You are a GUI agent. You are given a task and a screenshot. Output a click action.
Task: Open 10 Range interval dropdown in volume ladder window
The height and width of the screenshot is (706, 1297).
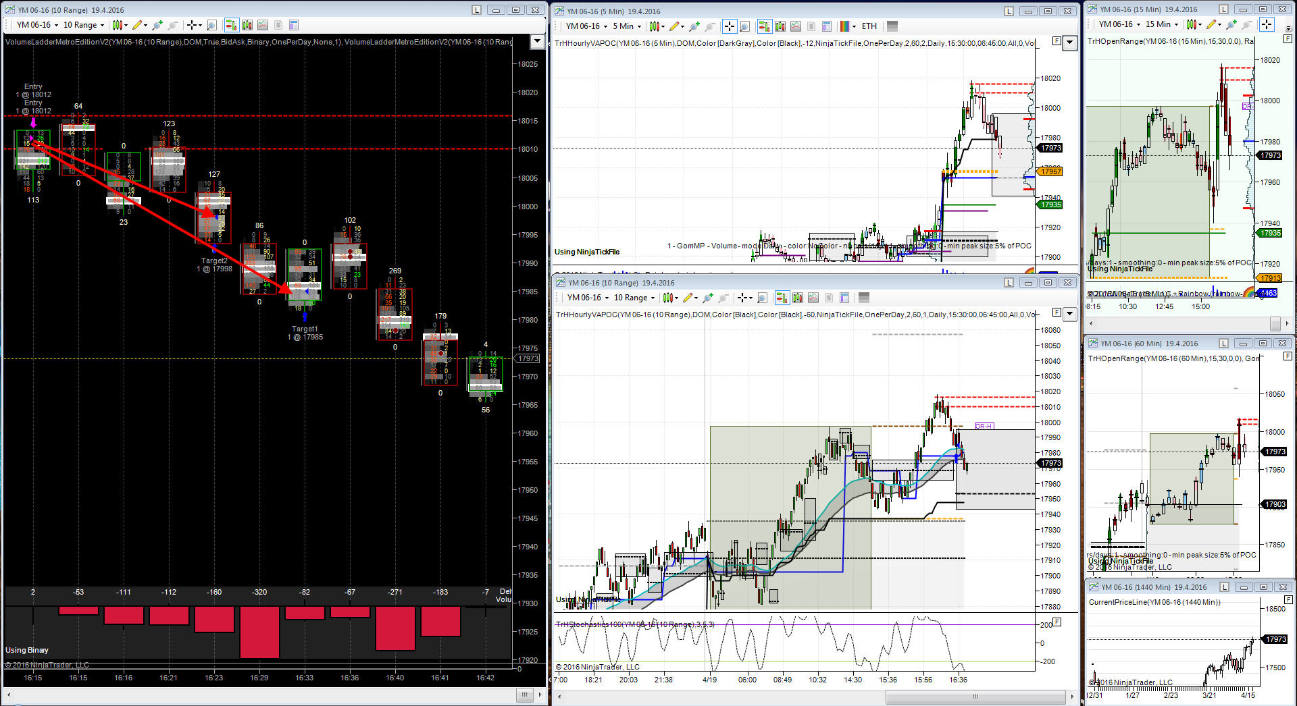pos(84,25)
